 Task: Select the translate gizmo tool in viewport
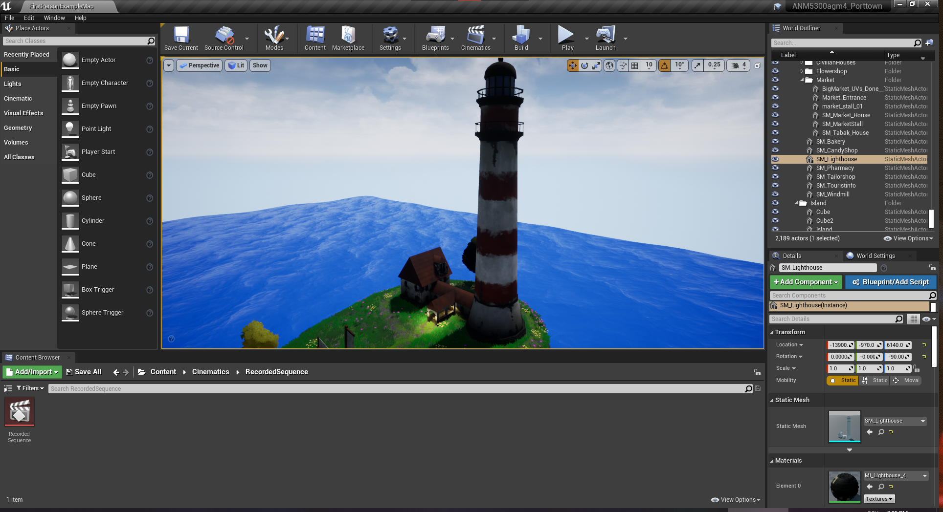(x=572, y=65)
